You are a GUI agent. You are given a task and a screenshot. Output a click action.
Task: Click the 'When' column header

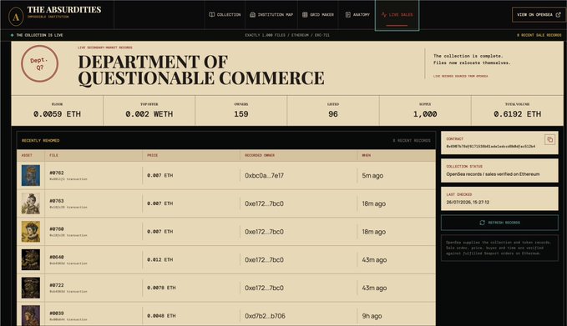click(x=367, y=155)
